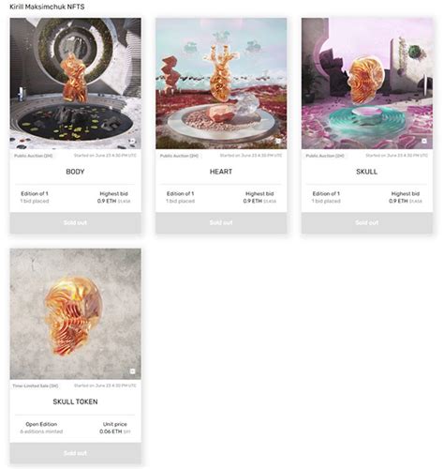The width and height of the screenshot is (444, 469).
Task: Click the expand icon on HEART artwork
Action: 278,141
